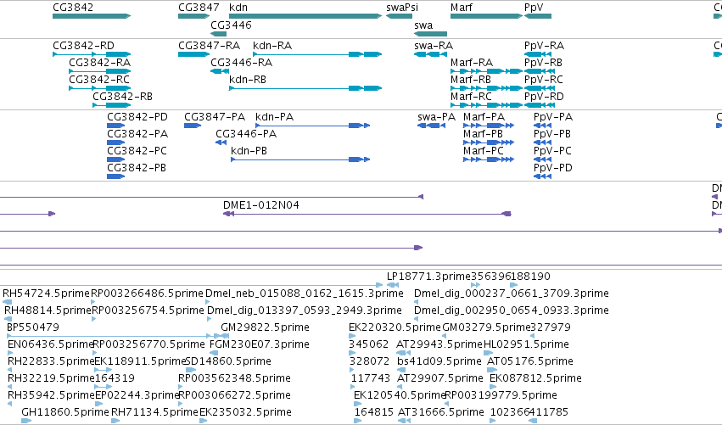Select the Marf gene label
Screen dimensions: 722x425
click(x=462, y=8)
